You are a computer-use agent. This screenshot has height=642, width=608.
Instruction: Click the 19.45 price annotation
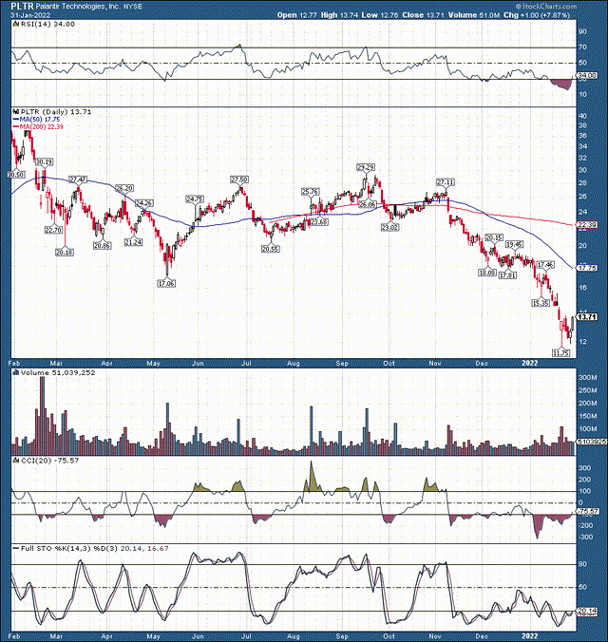point(514,244)
